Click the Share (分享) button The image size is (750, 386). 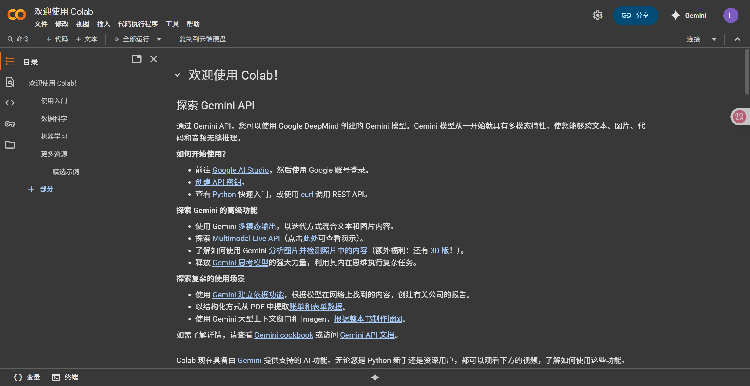click(x=635, y=15)
